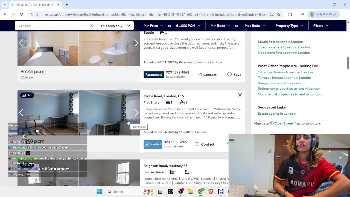Expand the Filters panel
This screenshot has width=350, height=197.
(x=321, y=26)
